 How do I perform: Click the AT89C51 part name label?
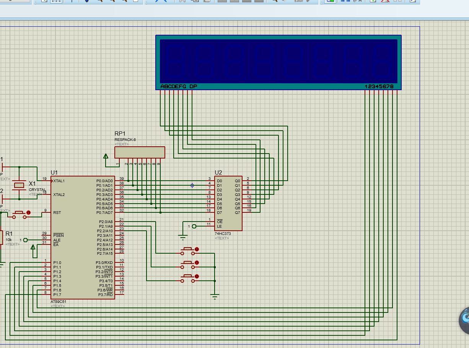pos(58,302)
